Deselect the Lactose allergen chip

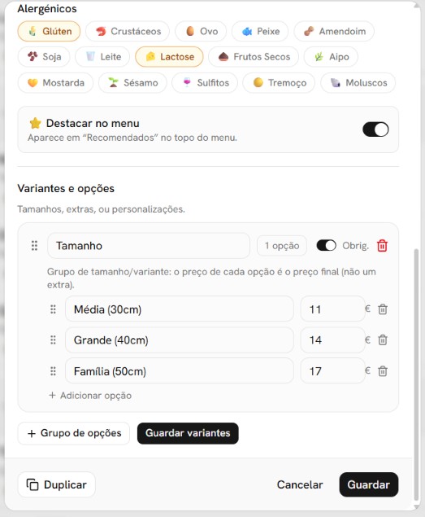click(x=169, y=57)
